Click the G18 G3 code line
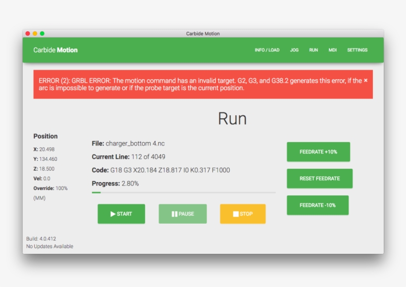The height and width of the screenshot is (287, 406). point(170,170)
